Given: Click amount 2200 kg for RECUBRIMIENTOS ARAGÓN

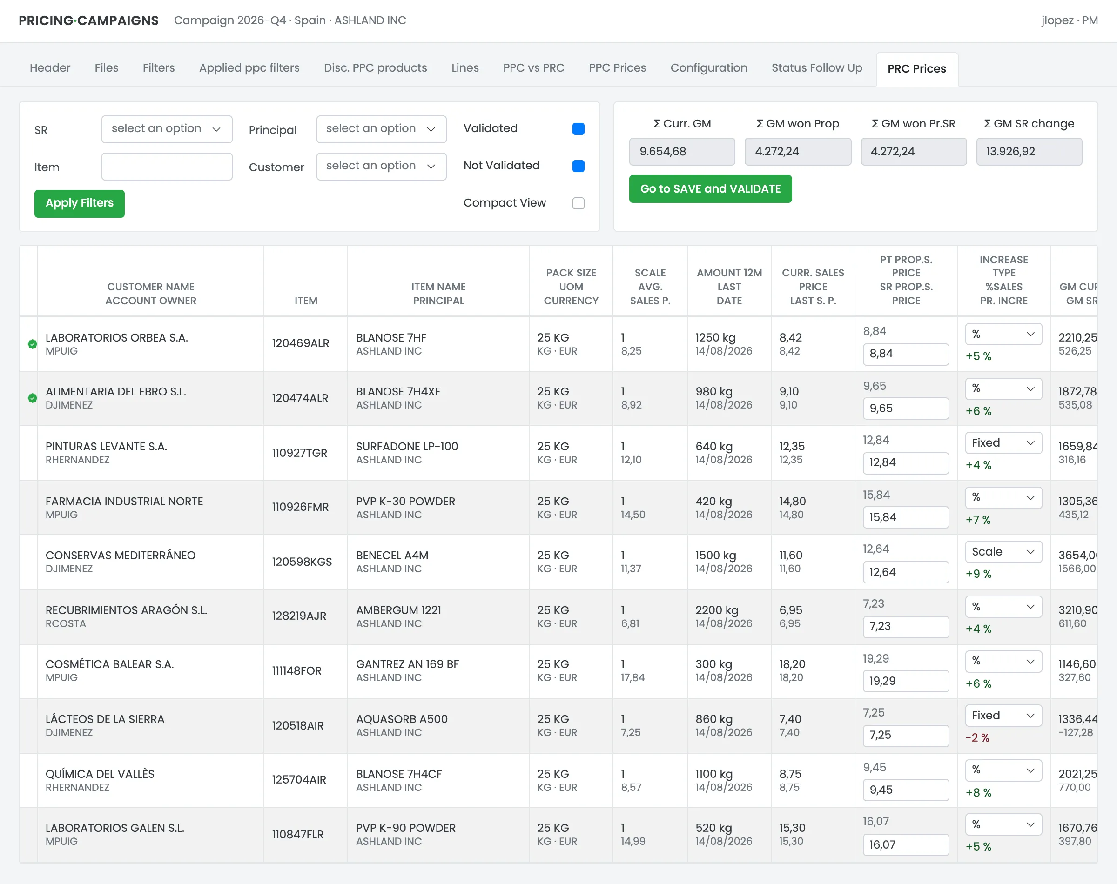Looking at the screenshot, I should [x=716, y=610].
